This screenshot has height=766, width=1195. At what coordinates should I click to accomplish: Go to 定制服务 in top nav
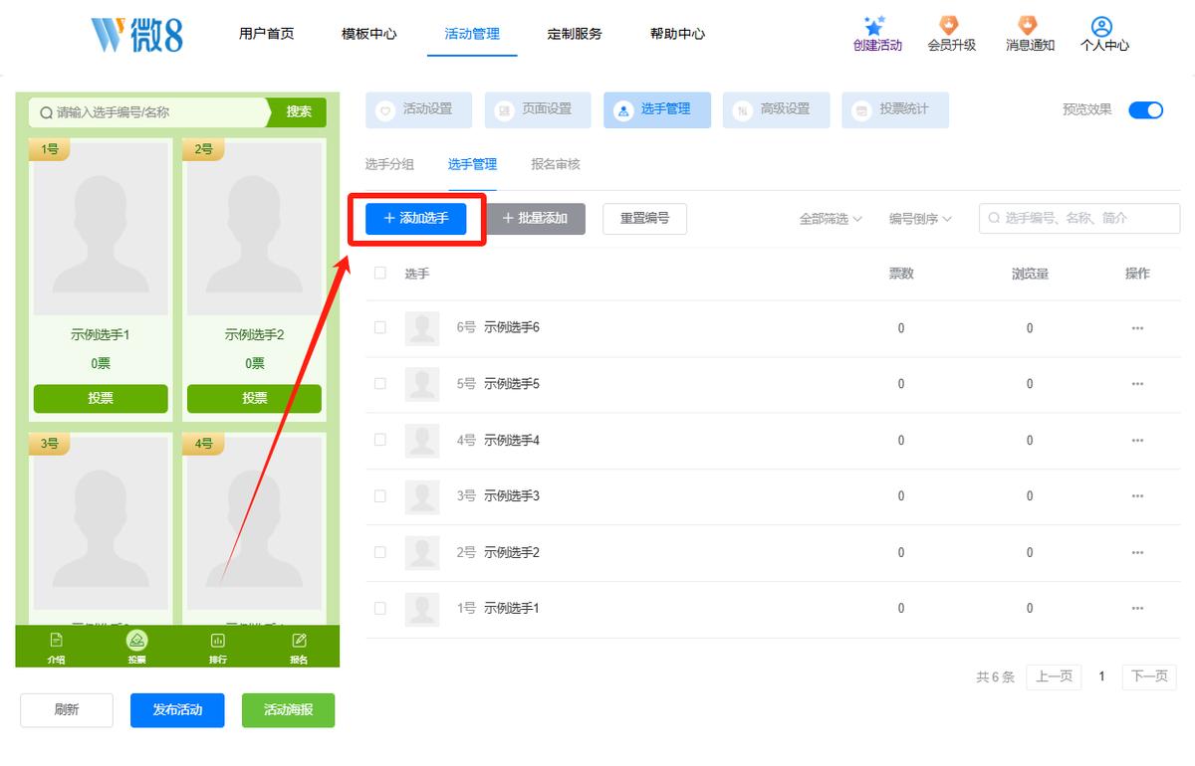point(575,34)
